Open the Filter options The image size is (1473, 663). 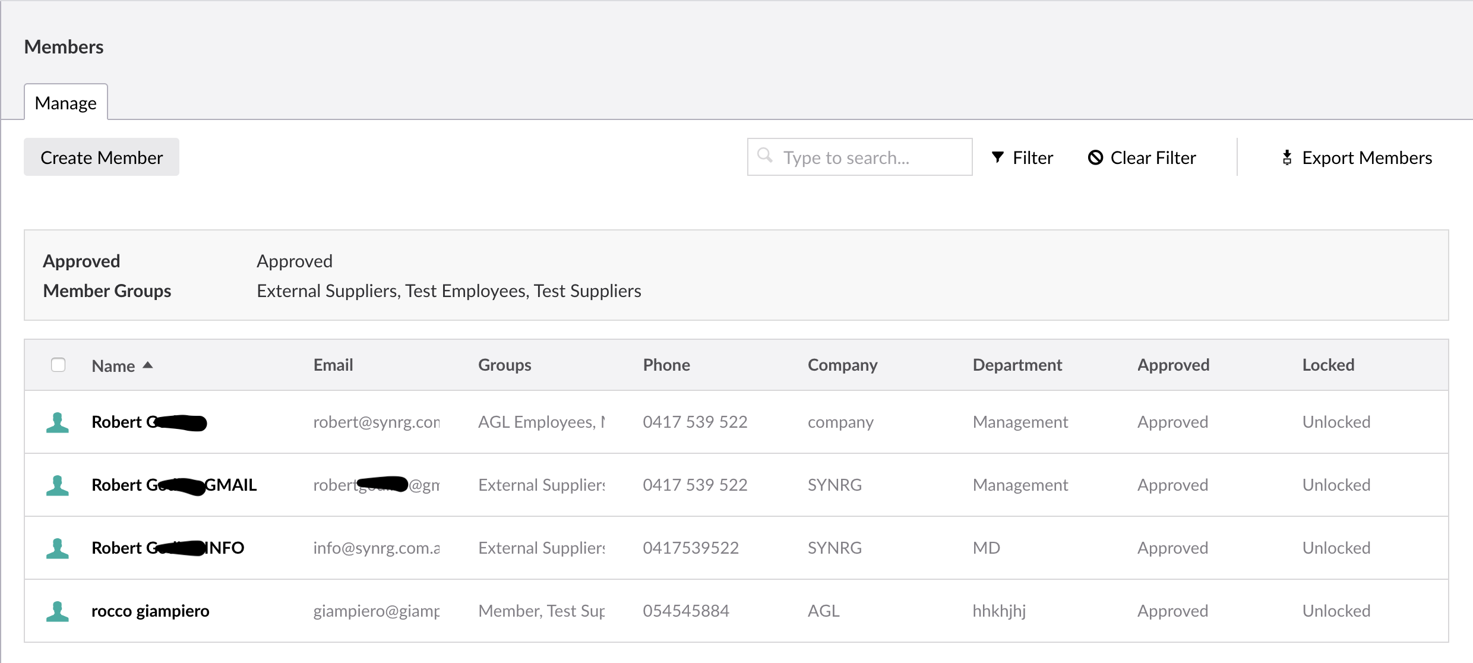(1022, 157)
